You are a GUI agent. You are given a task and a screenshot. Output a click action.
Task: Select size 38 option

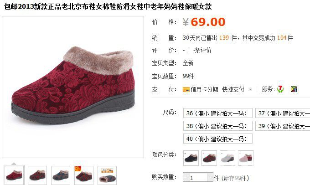click(x=217, y=126)
